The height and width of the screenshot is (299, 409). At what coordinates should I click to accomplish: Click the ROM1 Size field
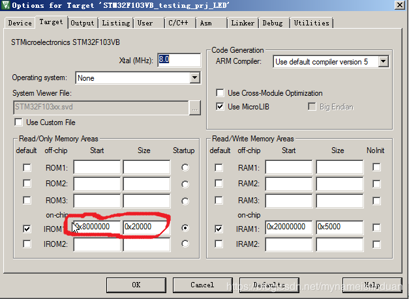click(147, 167)
